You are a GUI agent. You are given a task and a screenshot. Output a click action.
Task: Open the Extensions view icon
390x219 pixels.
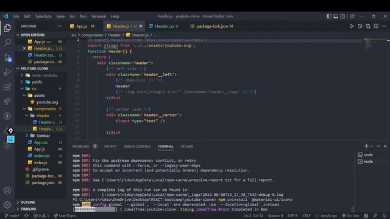coord(7,86)
